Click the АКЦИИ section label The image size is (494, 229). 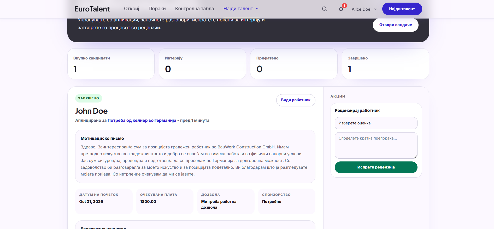click(338, 96)
